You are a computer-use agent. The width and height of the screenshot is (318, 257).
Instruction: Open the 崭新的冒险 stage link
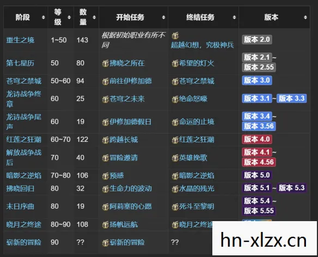(24, 242)
